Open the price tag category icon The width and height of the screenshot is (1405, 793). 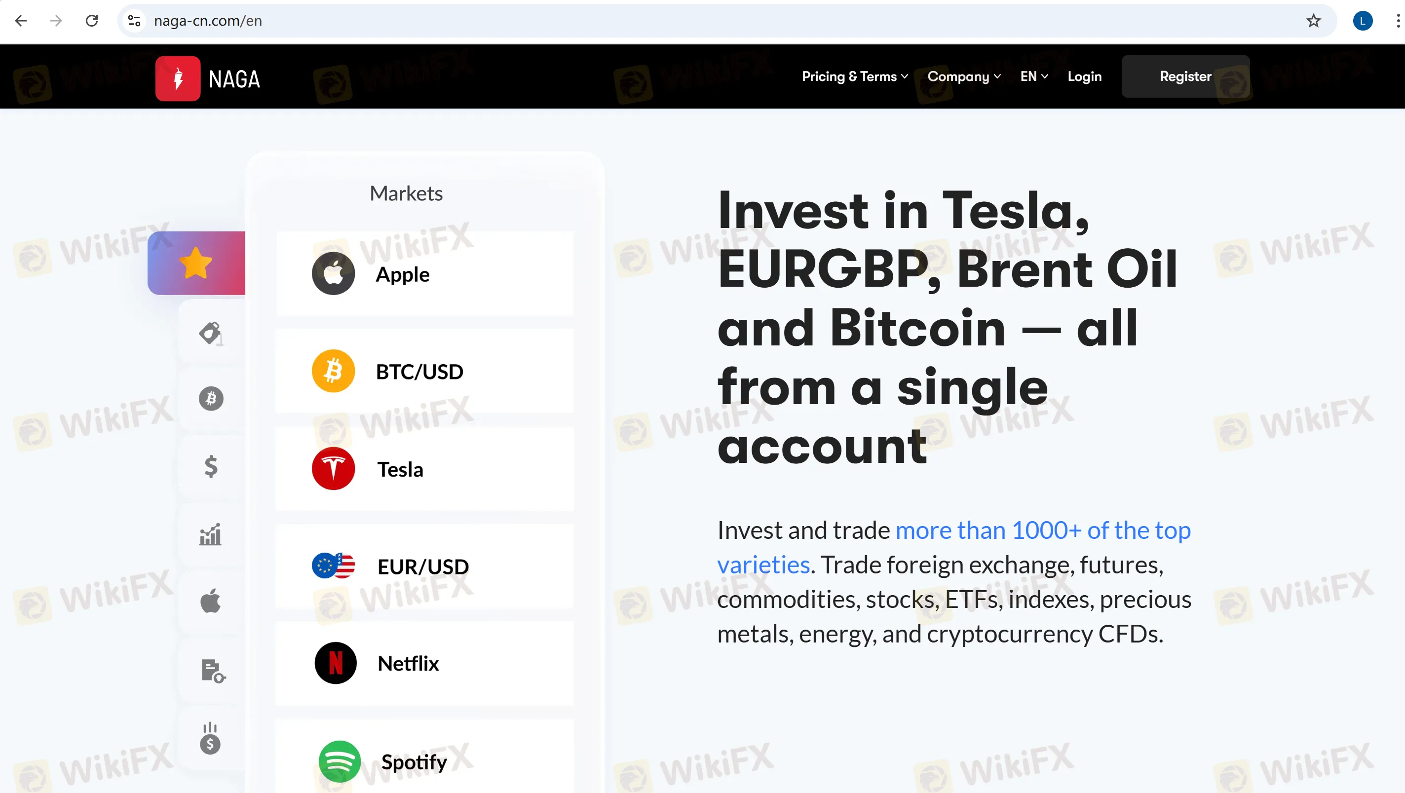pyautogui.click(x=211, y=333)
